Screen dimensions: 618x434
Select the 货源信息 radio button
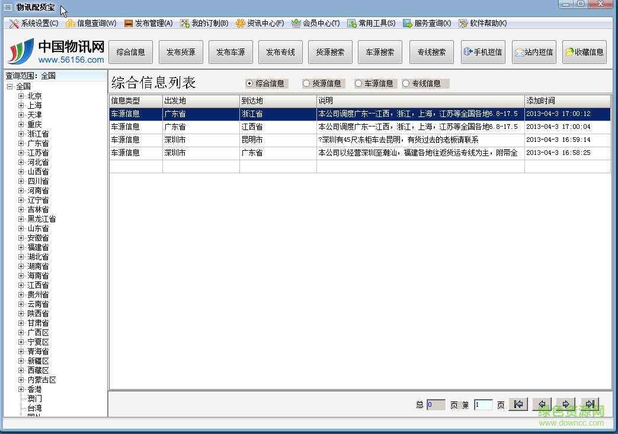(x=305, y=83)
